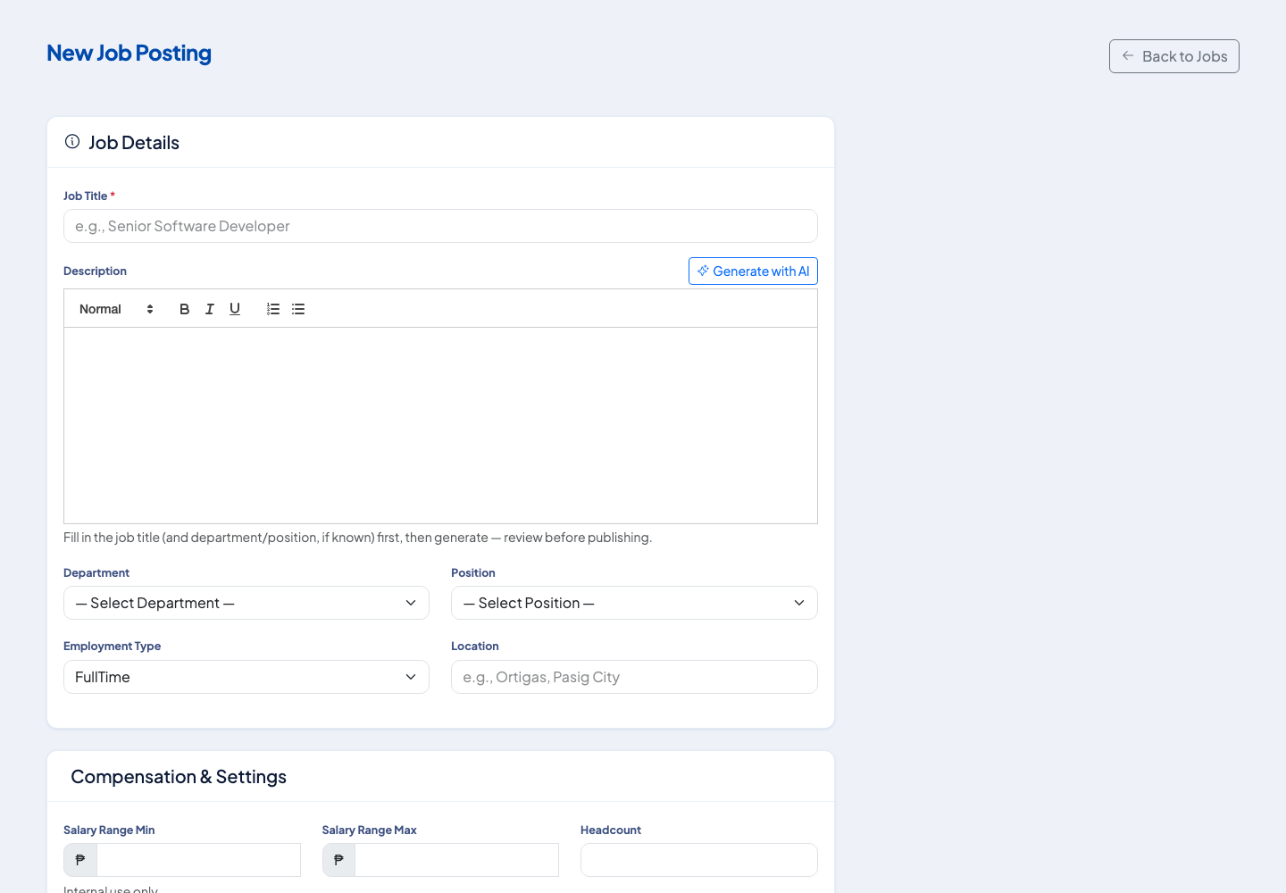Screen dimensions: 1286x893
Task: Click the New Job Posting heading
Action: pos(129,54)
